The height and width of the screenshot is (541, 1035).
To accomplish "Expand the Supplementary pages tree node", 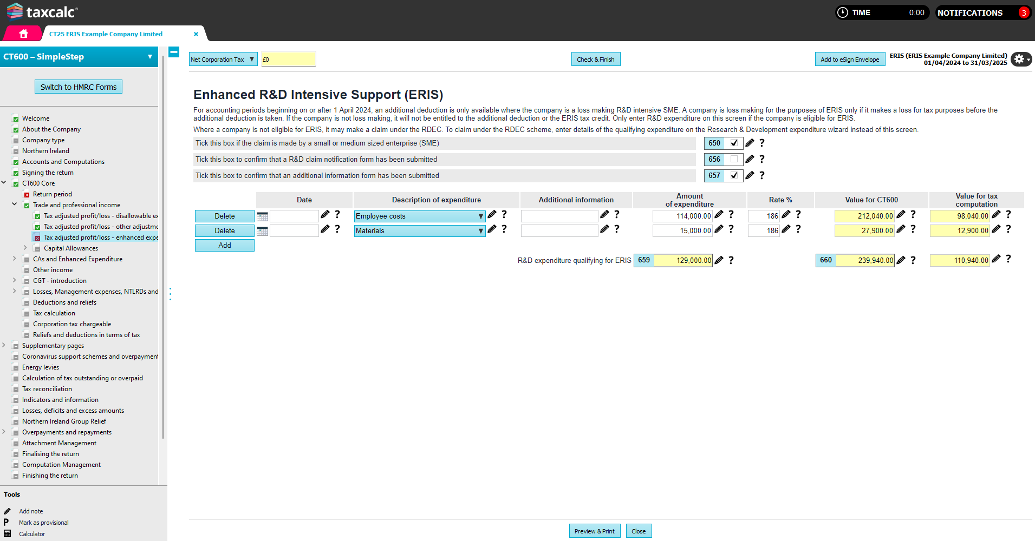I will click(4, 345).
